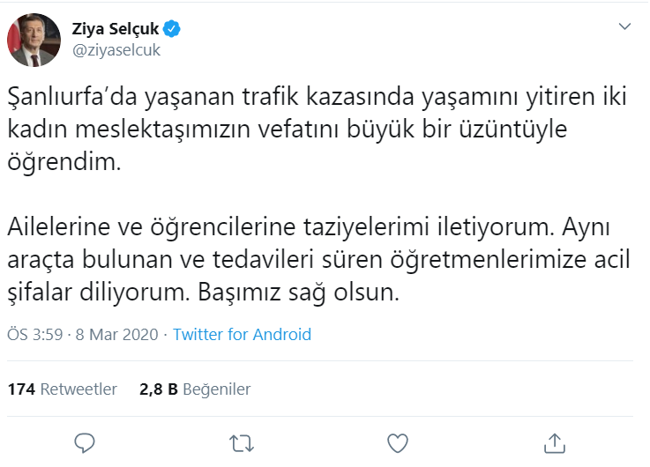Click the 174 retweet count number
Screen dimensions: 650x467
(19, 389)
